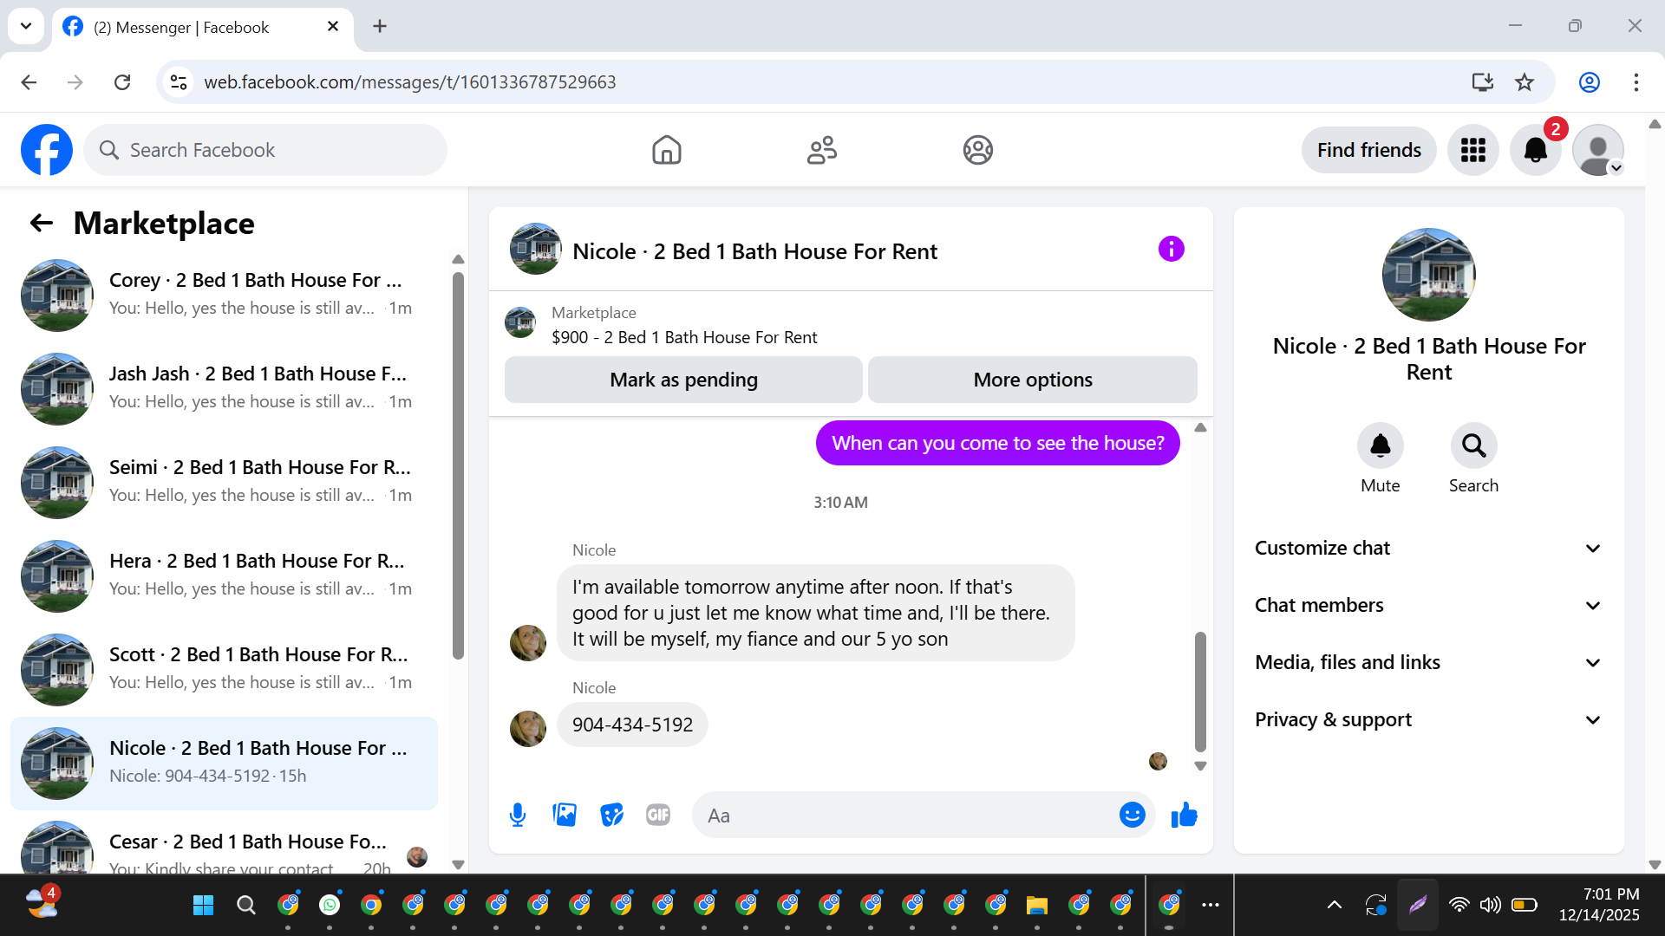This screenshot has width=1665, height=936.
Task: Open the Friends tab in top navigation
Action: (821, 150)
